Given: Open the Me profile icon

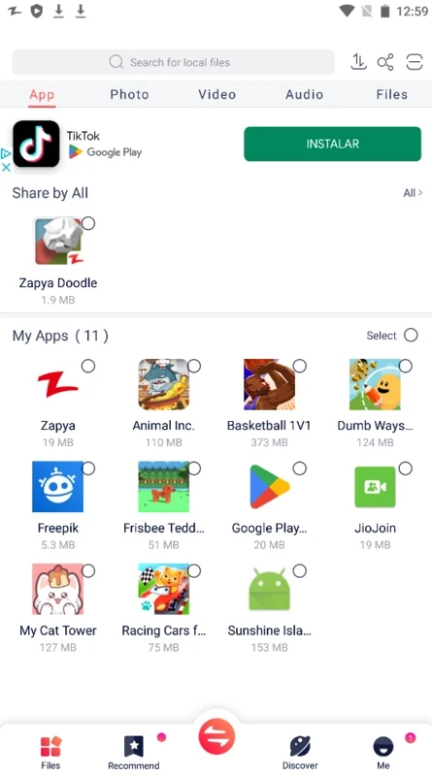Looking at the screenshot, I should click(382, 746).
